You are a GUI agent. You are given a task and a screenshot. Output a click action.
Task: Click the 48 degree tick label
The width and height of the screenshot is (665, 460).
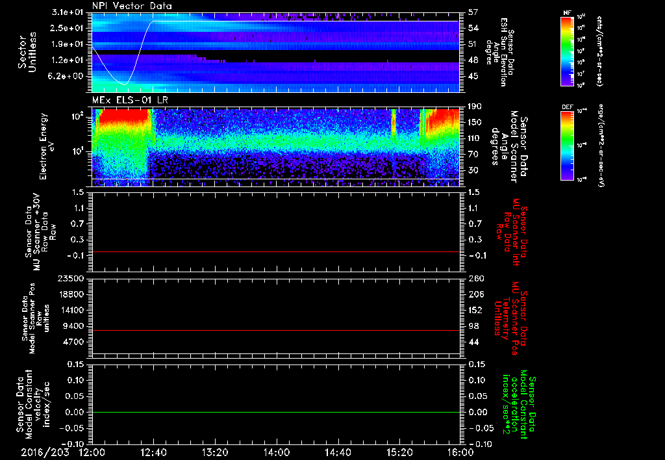click(473, 60)
